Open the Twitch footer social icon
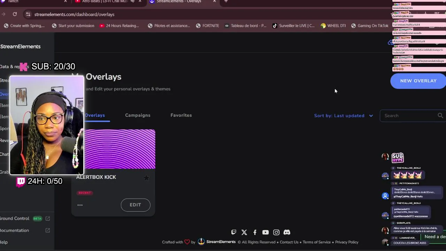446x251 pixels. click(233, 232)
